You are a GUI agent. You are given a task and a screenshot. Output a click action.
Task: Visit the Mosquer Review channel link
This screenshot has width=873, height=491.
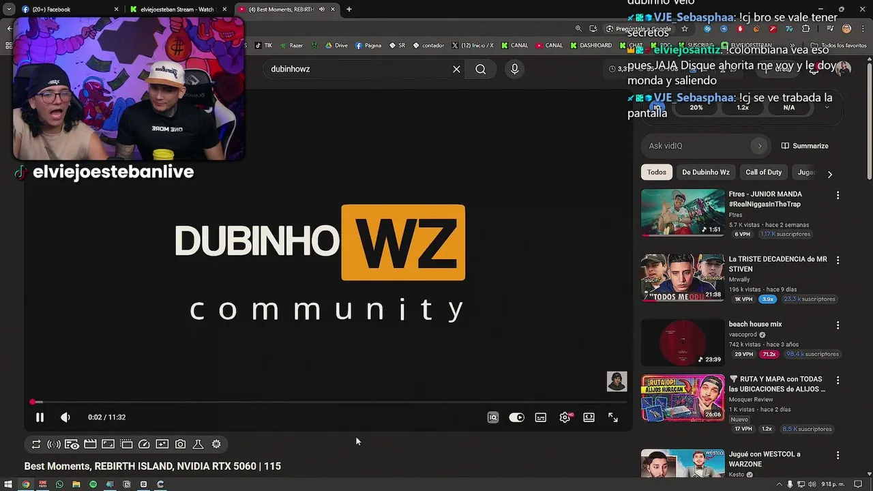coord(751,400)
